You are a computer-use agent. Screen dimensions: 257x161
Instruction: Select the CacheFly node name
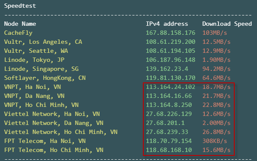[18, 33]
